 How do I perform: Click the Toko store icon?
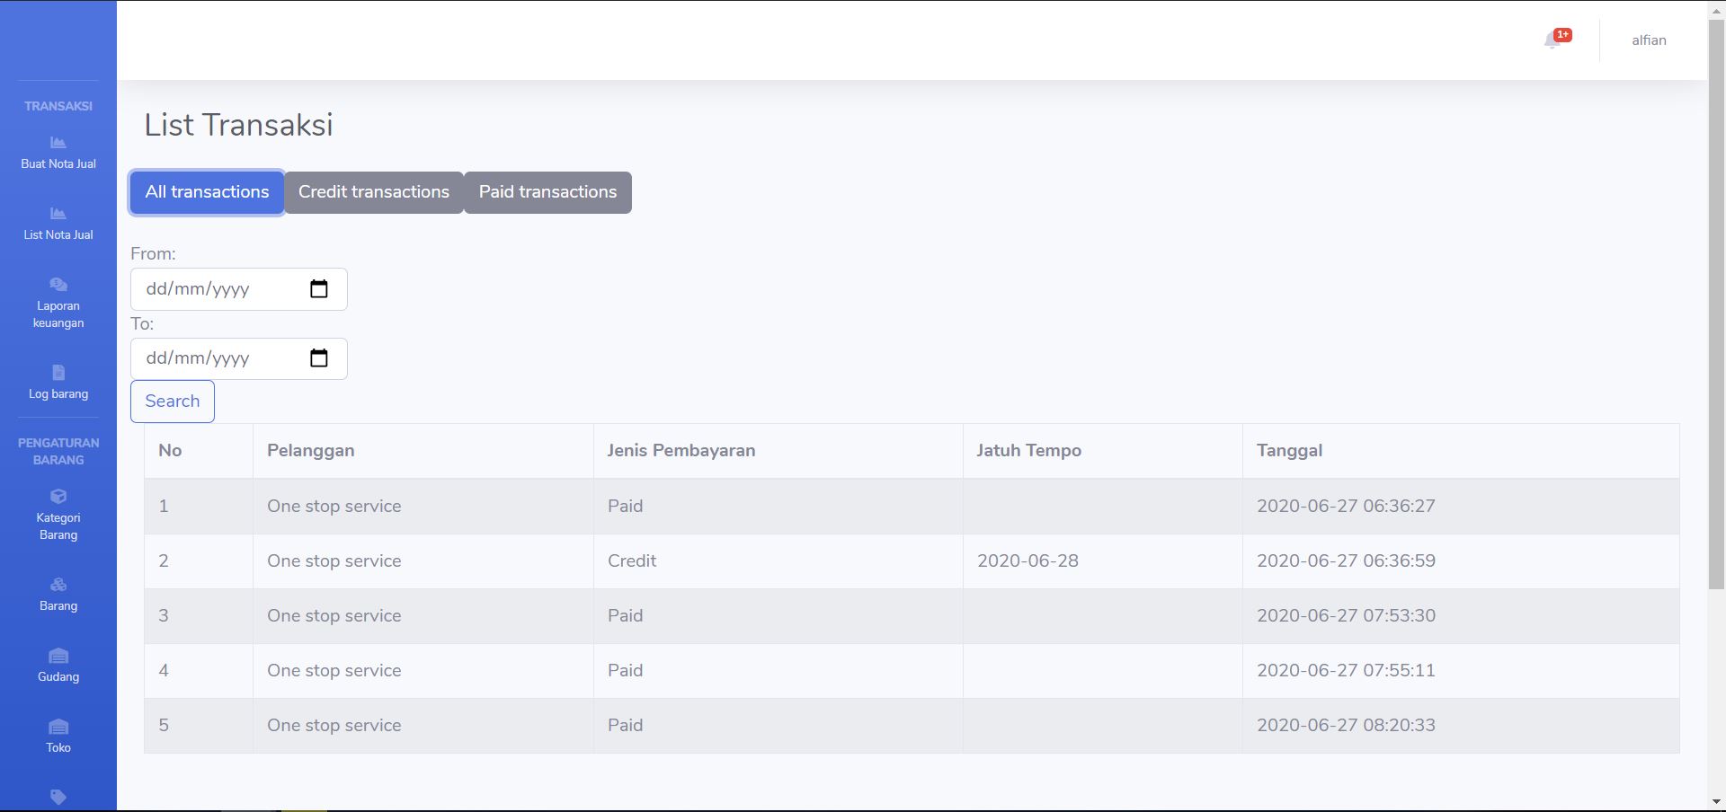coord(58,727)
